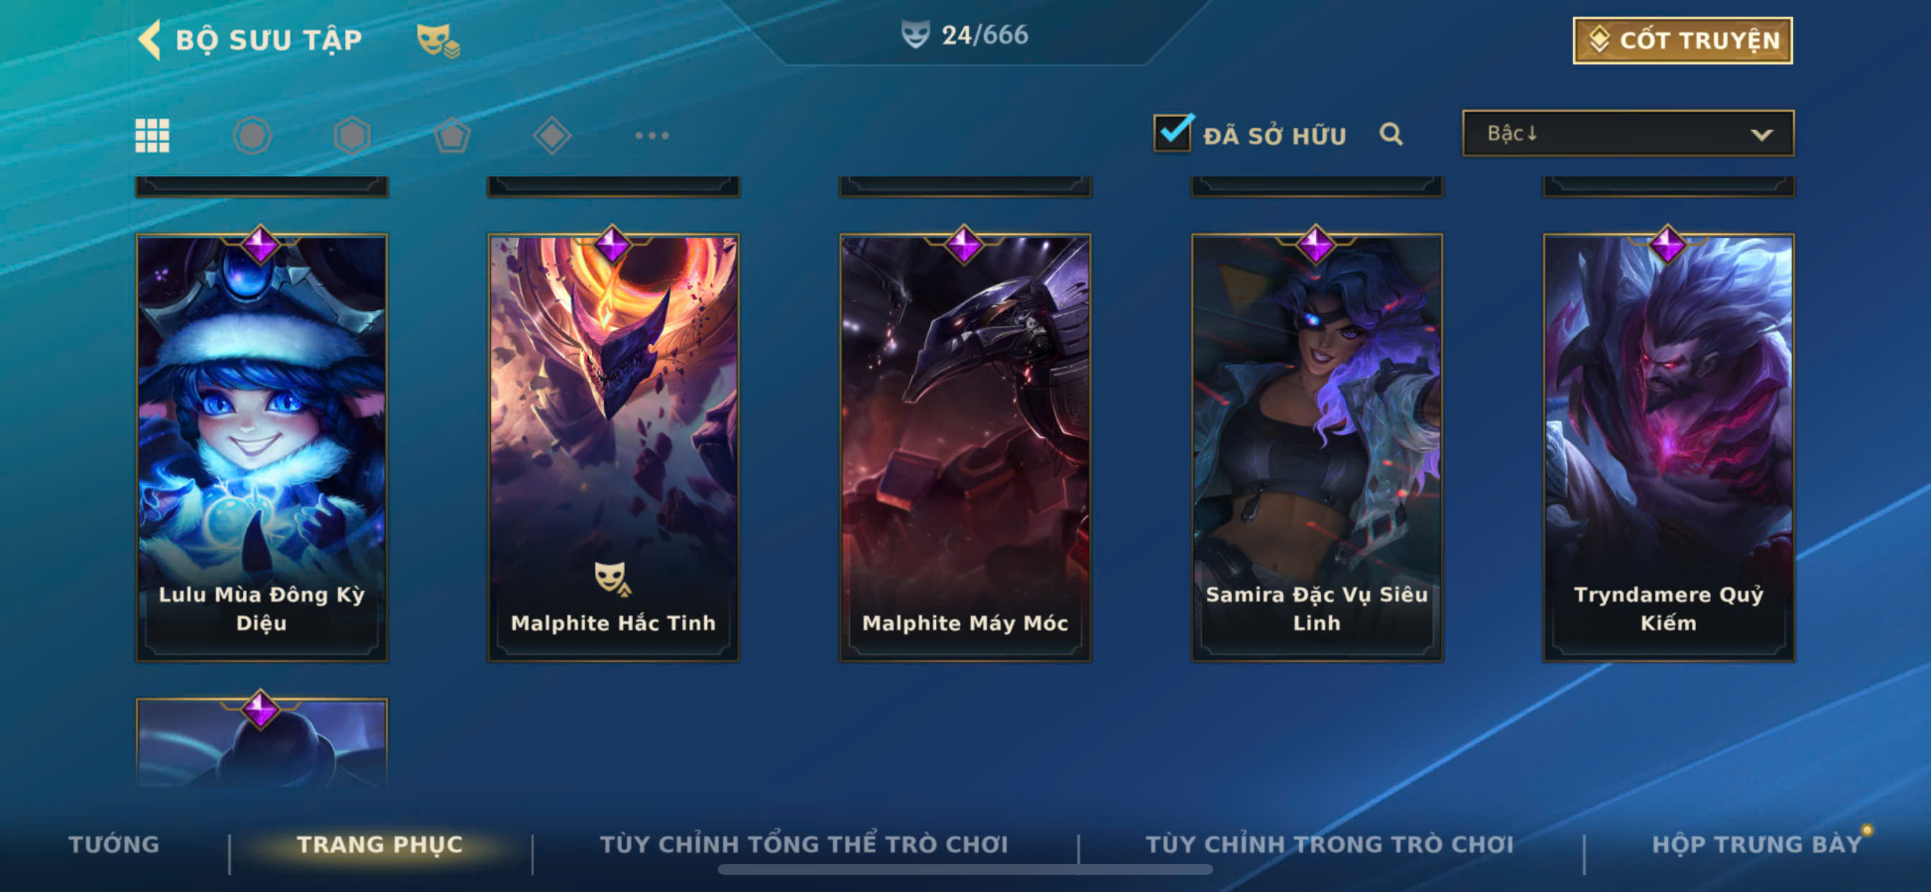Open the three-dots more filters icon

pyautogui.click(x=652, y=136)
